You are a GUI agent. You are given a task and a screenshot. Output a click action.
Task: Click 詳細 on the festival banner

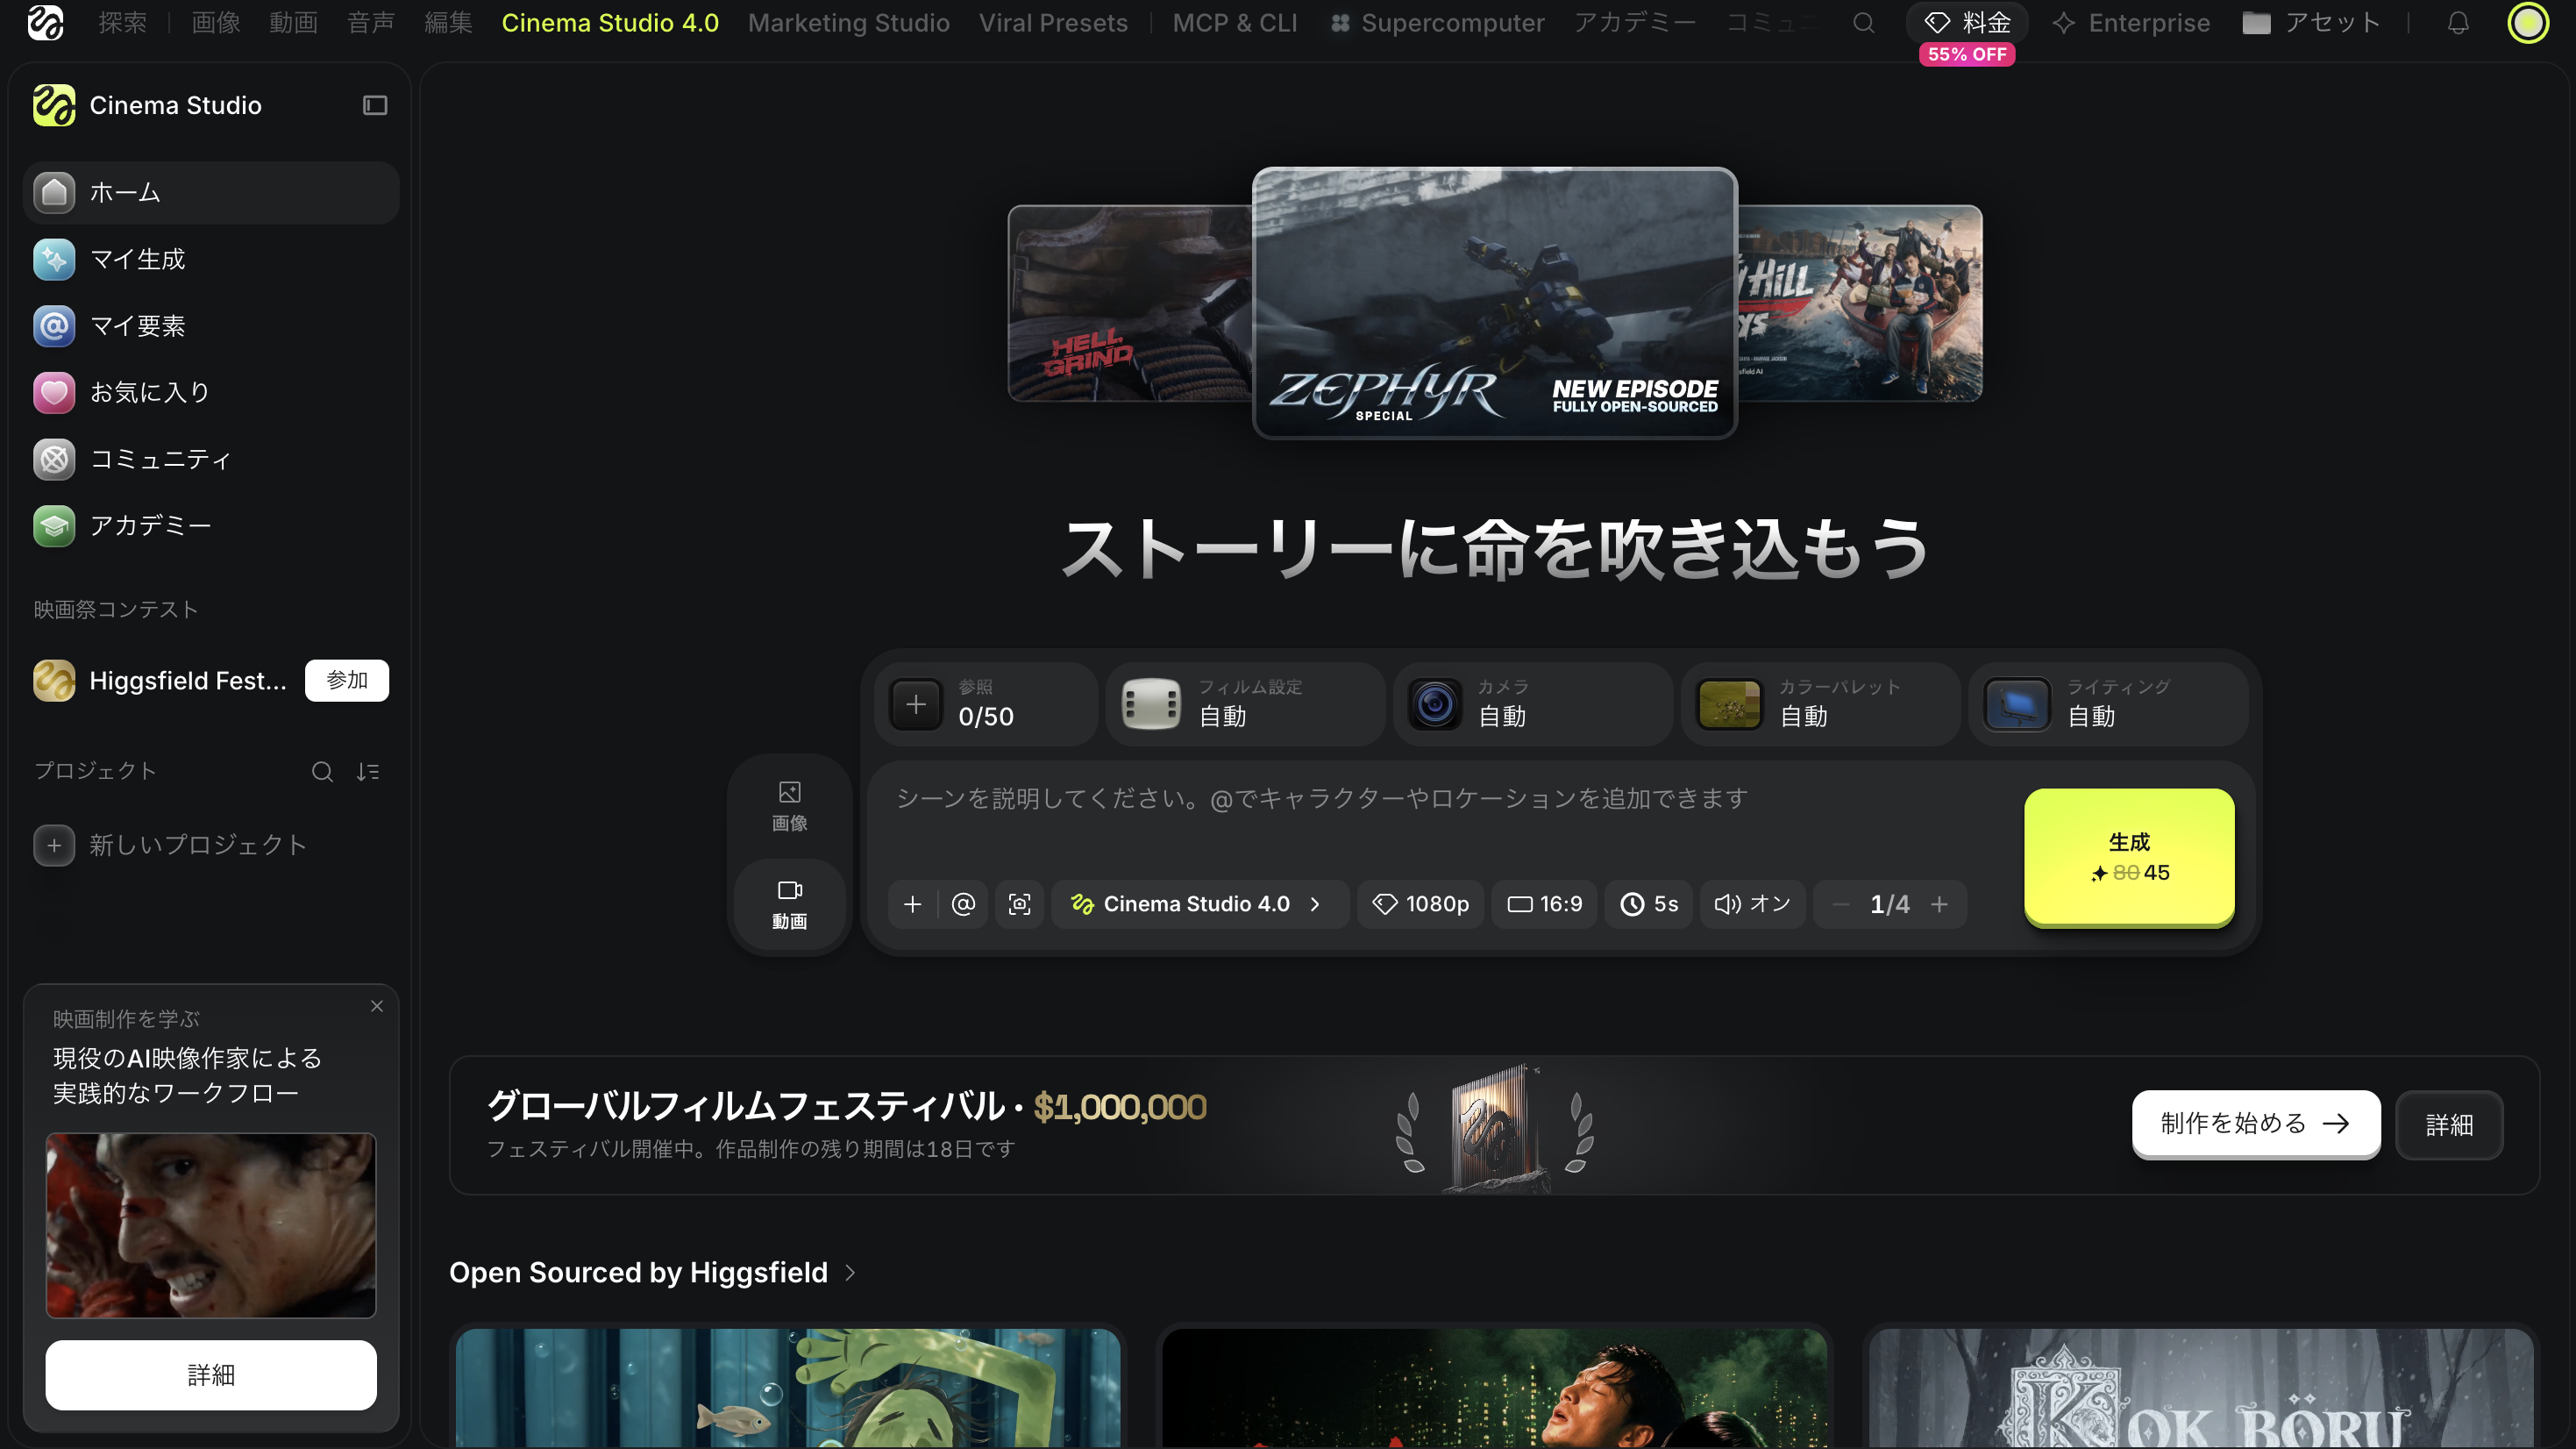point(2449,1124)
